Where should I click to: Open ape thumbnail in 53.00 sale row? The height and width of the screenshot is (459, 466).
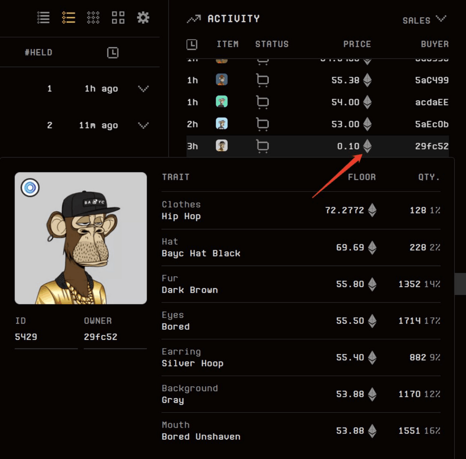click(x=222, y=124)
